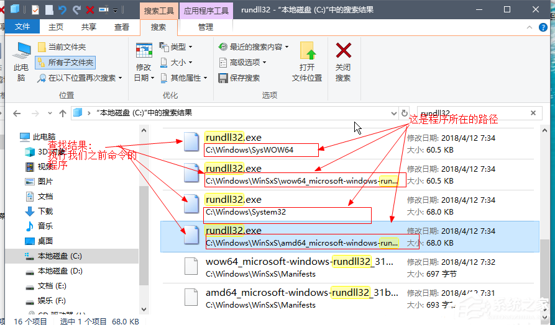Click the Properties quick access icon
The image size is (555, 325).
35,9
